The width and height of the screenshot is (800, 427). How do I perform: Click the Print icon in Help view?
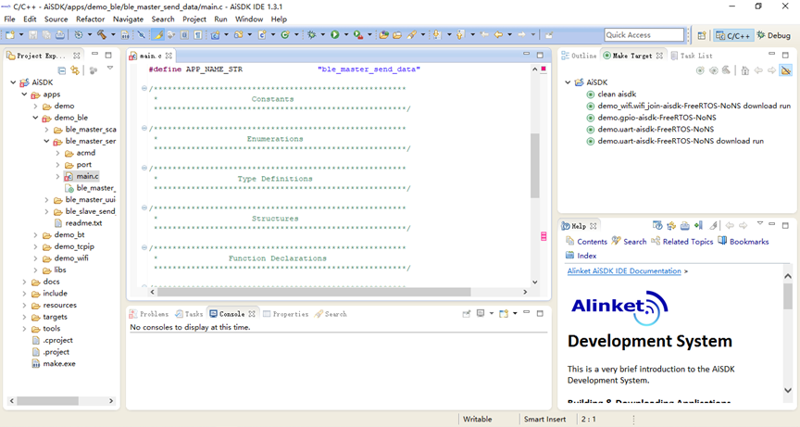point(684,225)
